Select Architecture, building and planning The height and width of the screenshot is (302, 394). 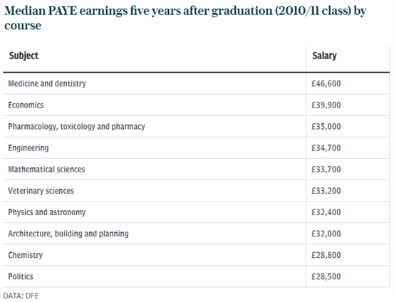pyautogui.click(x=68, y=234)
